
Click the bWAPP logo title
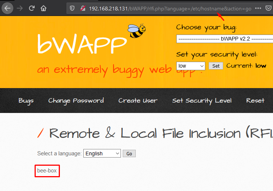pos(82,44)
